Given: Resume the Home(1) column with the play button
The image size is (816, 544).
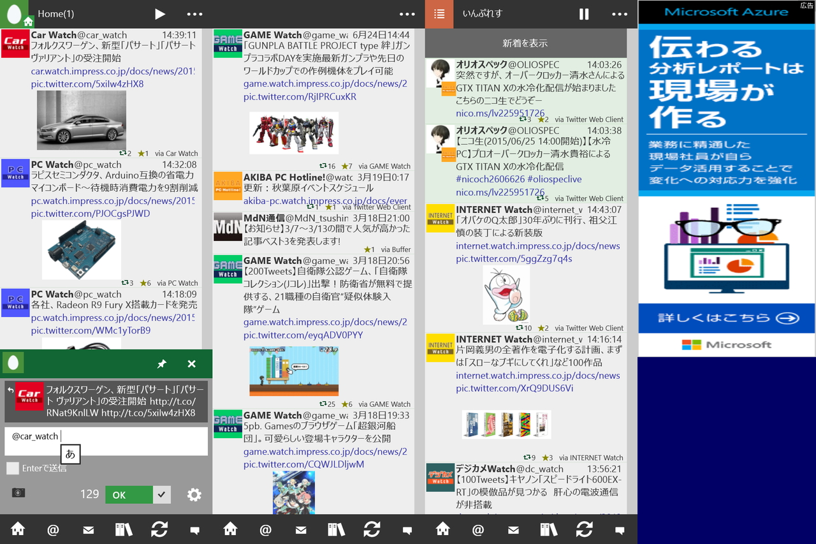Looking at the screenshot, I should click(159, 13).
